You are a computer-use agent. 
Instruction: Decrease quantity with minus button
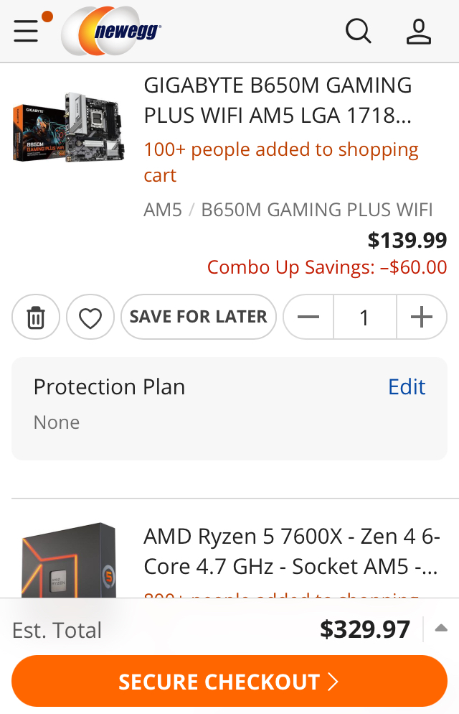pos(308,317)
